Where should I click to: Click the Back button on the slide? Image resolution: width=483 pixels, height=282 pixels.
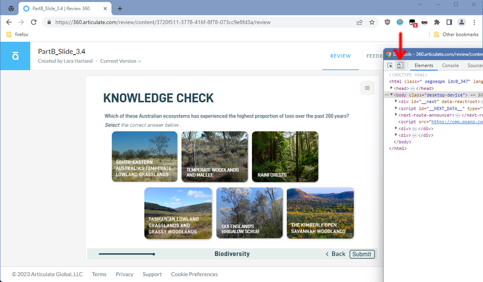pos(336,254)
